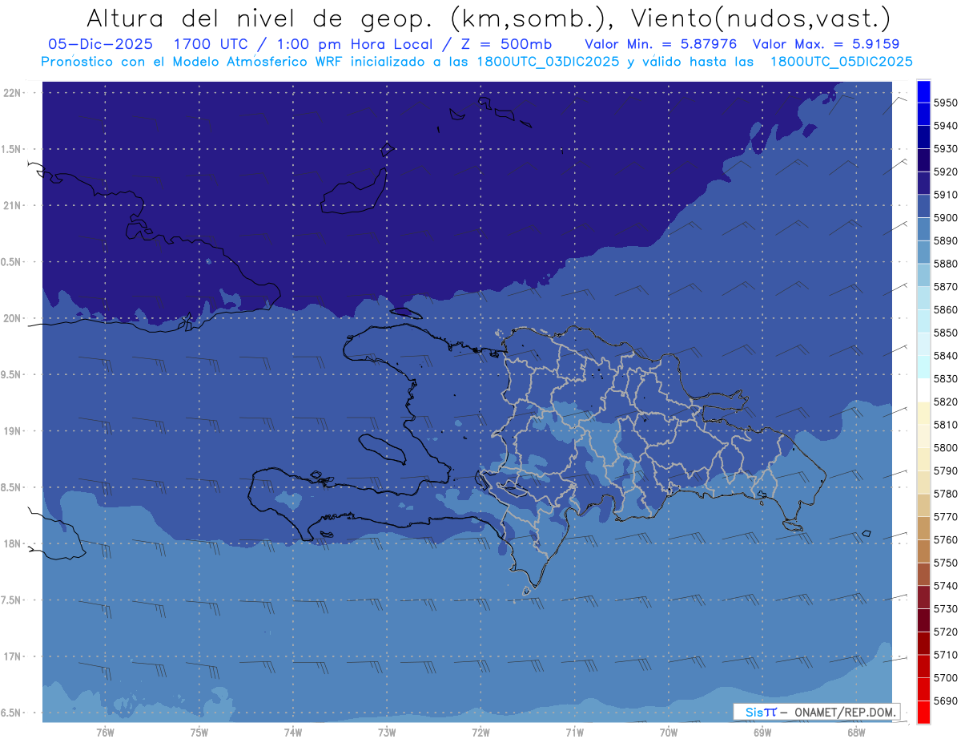Click the '74W' longitude axis label

[293, 732]
